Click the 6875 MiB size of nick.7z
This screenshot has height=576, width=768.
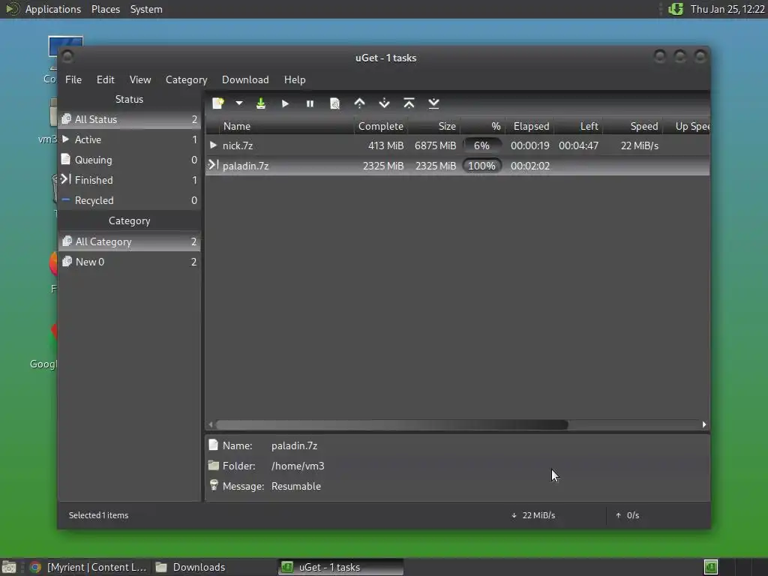(x=435, y=145)
